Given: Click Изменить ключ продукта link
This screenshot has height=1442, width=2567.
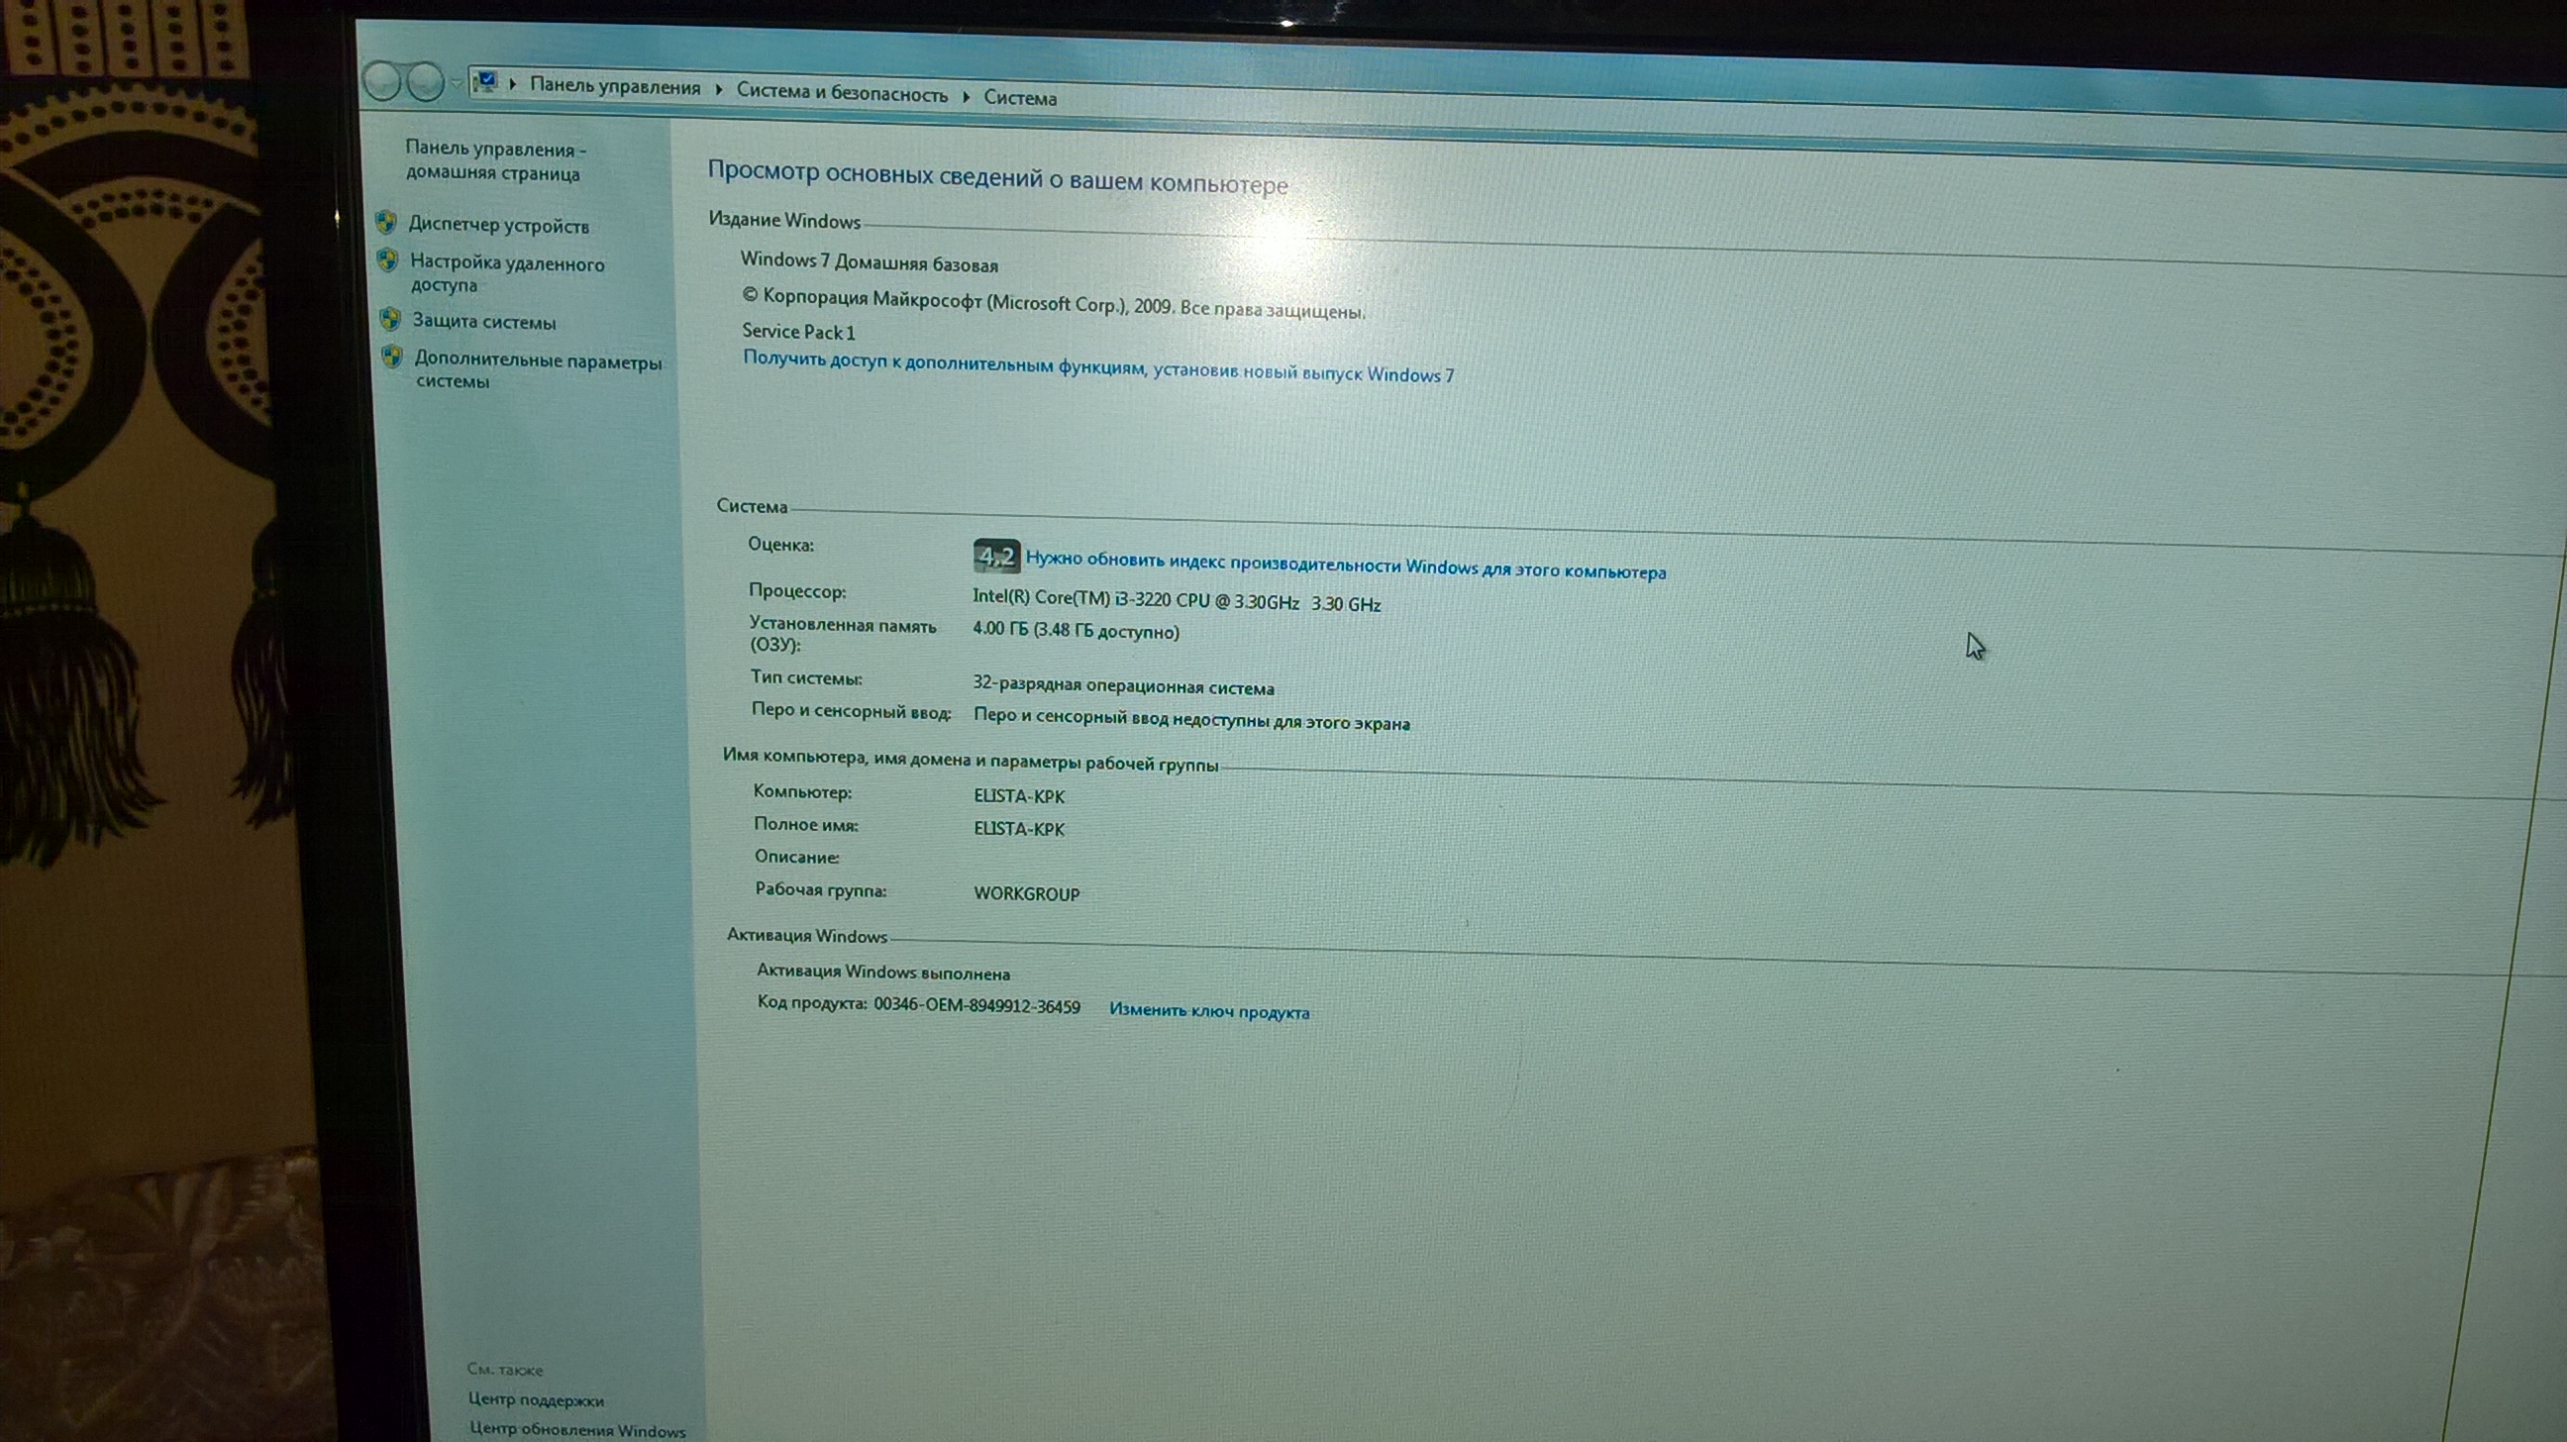Looking at the screenshot, I should tap(1210, 1010).
